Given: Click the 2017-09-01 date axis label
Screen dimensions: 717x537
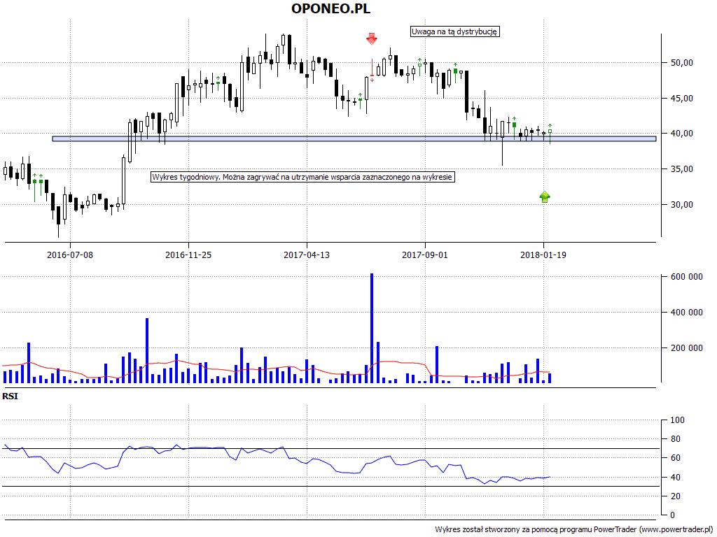Looking at the screenshot, I should (425, 255).
